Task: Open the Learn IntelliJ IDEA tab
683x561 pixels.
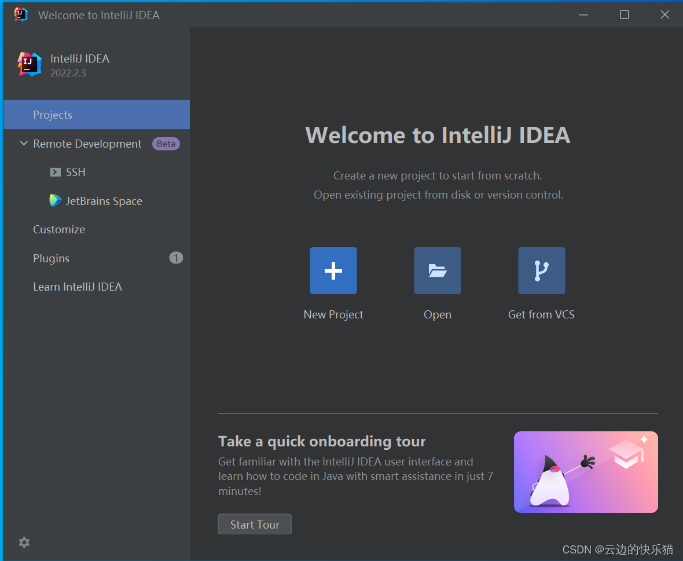Action: coord(78,287)
